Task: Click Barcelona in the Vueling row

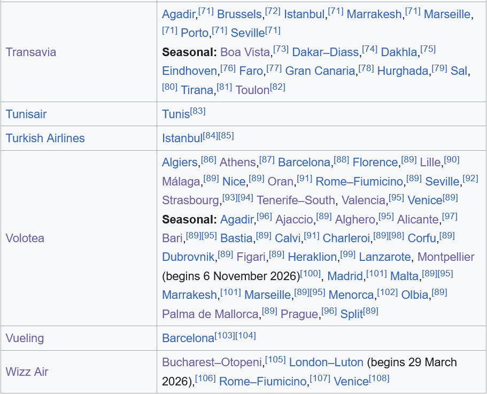Action: pyautogui.click(x=188, y=338)
